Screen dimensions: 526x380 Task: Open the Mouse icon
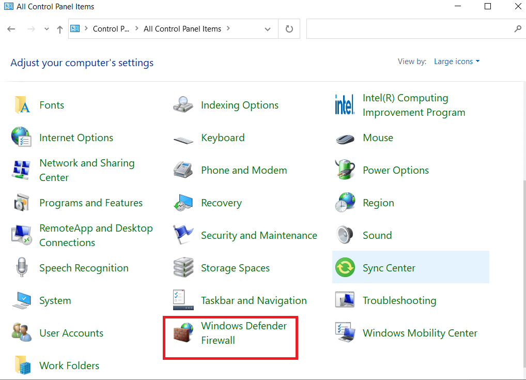[345, 139]
